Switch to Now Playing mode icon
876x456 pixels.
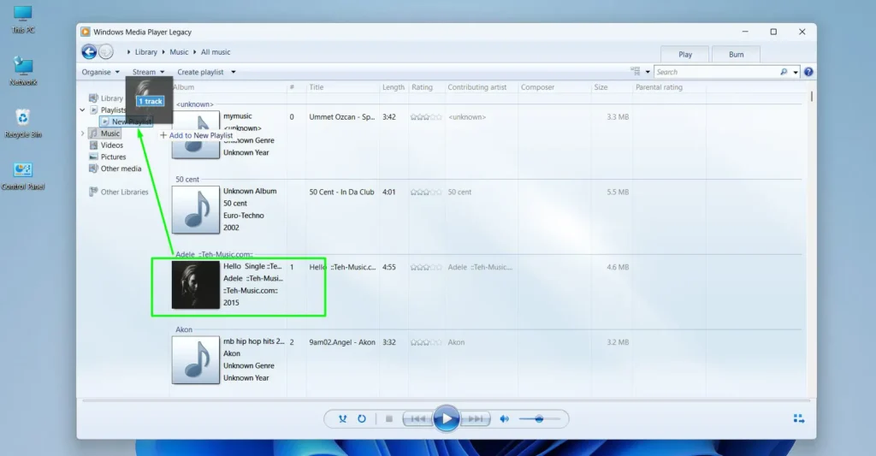click(799, 418)
